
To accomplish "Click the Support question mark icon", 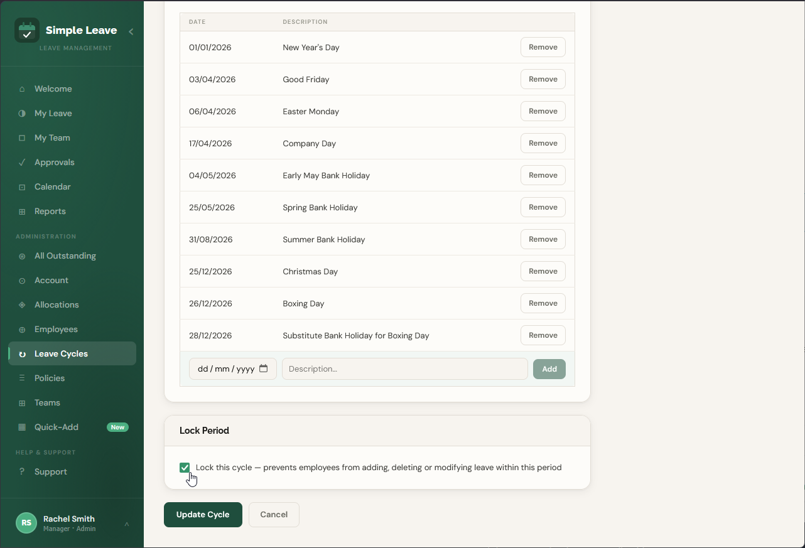I will point(22,472).
